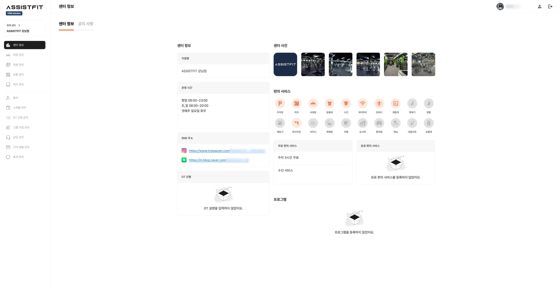Click the 제빙기 ice maker icon
The height and width of the screenshot is (287, 560).
(x=280, y=123)
